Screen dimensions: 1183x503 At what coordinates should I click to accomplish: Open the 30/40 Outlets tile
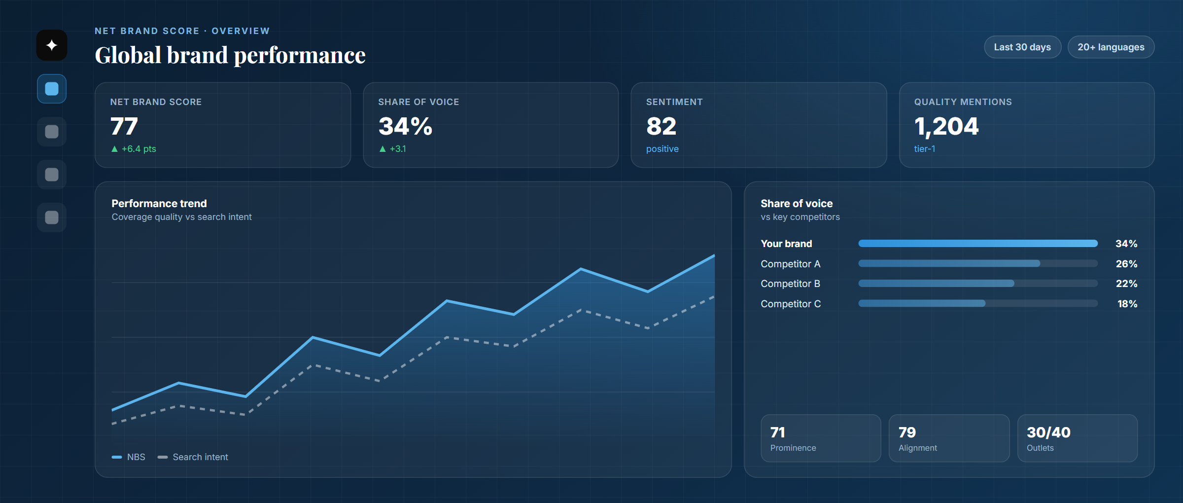[1078, 438]
